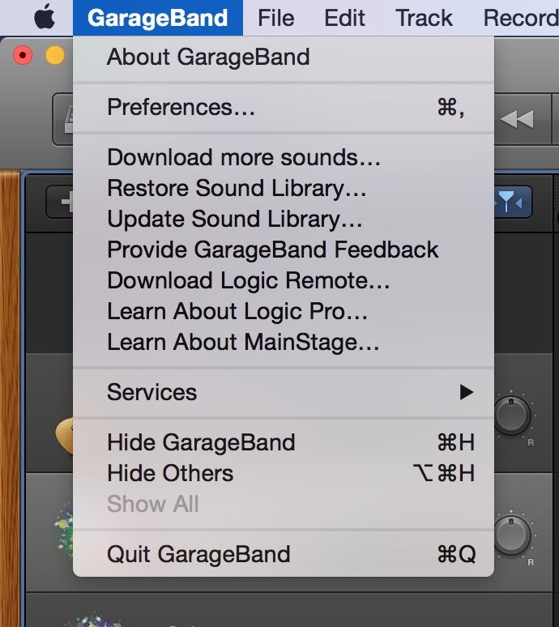The width and height of the screenshot is (559, 627).
Task: Select Learn About Logic Pro…
Action: click(x=284, y=311)
